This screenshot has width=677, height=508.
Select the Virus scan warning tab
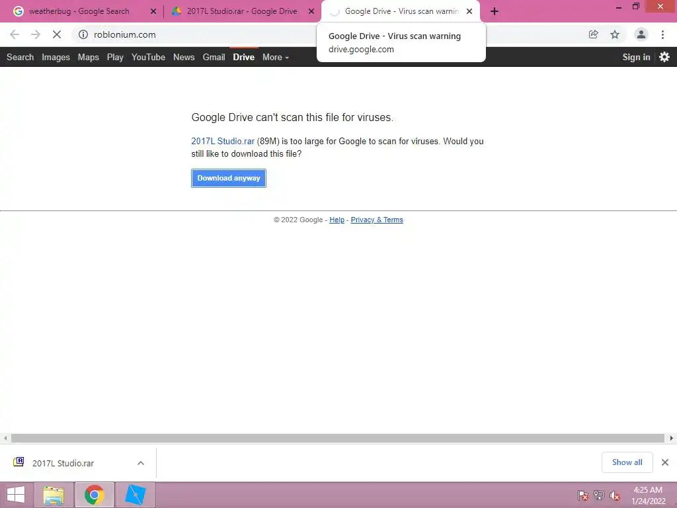coord(401,11)
